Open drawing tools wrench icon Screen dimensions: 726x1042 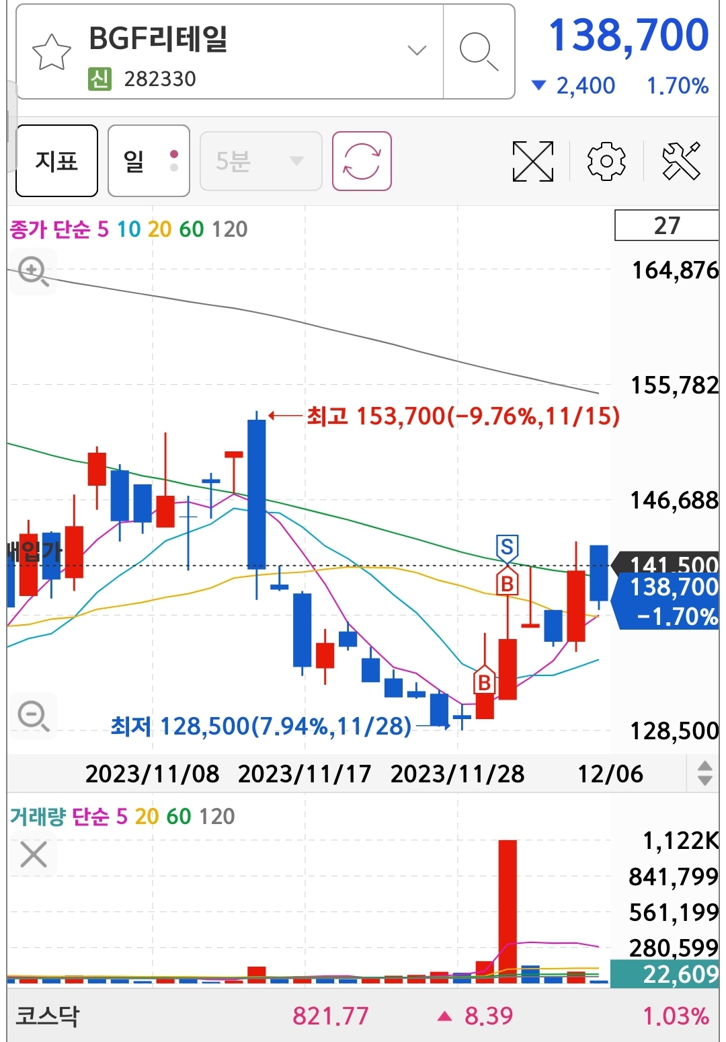[681, 161]
